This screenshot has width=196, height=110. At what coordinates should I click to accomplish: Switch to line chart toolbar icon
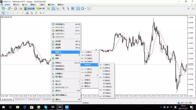pyautogui.click(x=58, y=9)
